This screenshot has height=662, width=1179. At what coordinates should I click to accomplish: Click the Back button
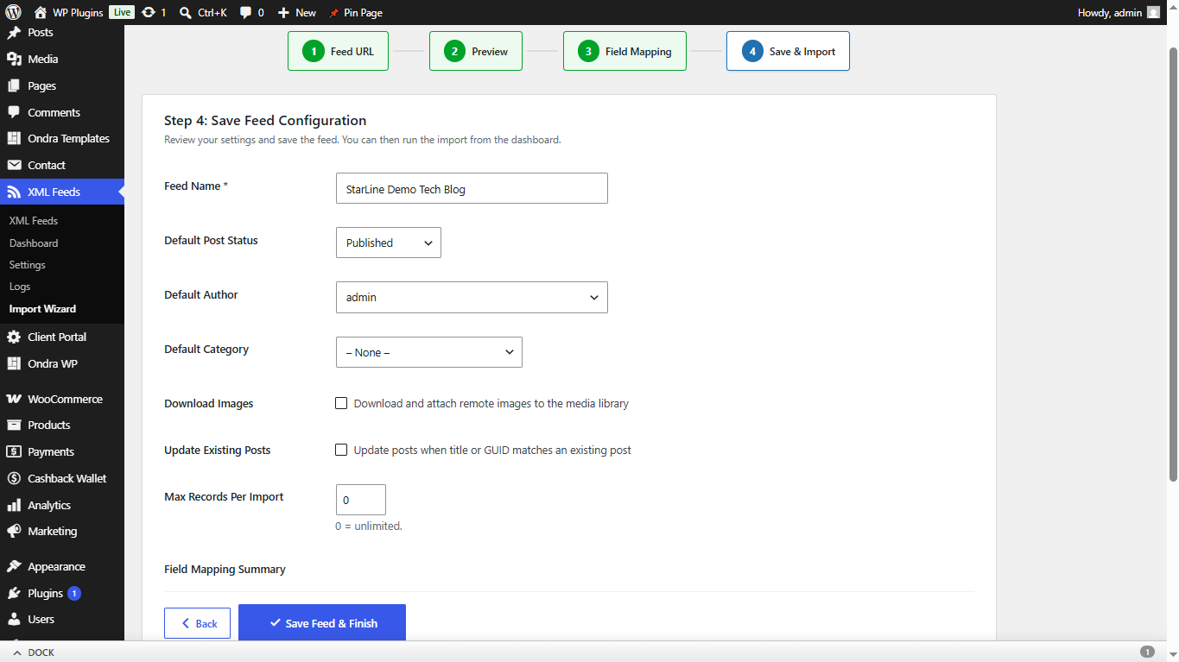click(197, 623)
